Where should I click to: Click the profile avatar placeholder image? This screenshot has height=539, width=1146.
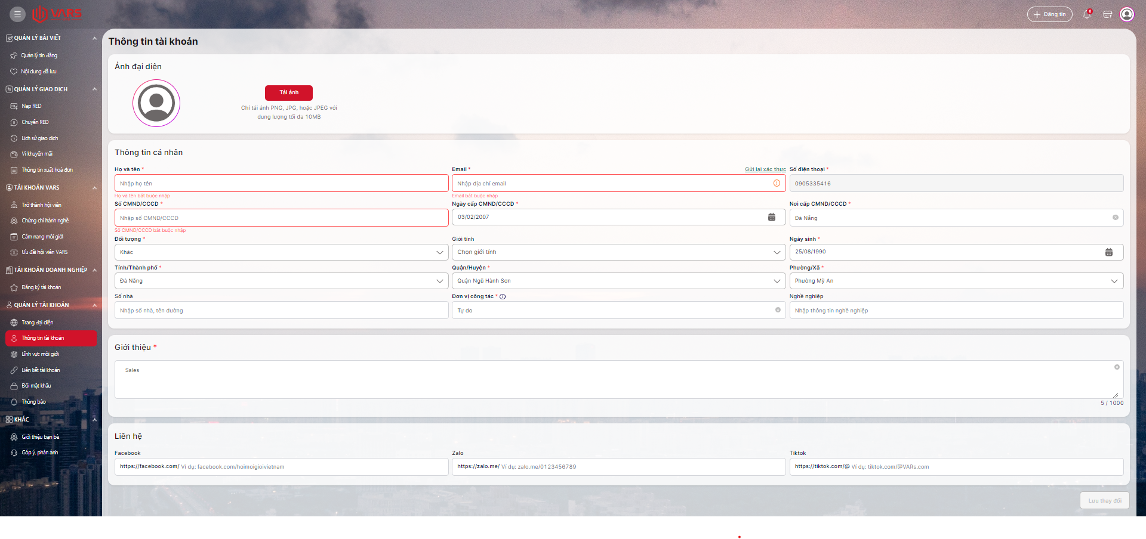156,103
